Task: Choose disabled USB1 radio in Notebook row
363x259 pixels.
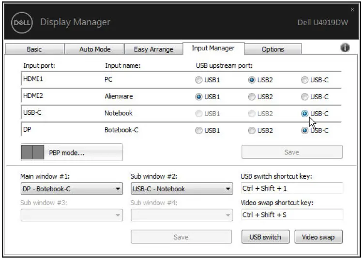Action: point(198,114)
